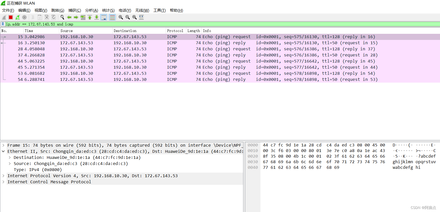Select packet 15 at time 3.042986

coord(220,37)
